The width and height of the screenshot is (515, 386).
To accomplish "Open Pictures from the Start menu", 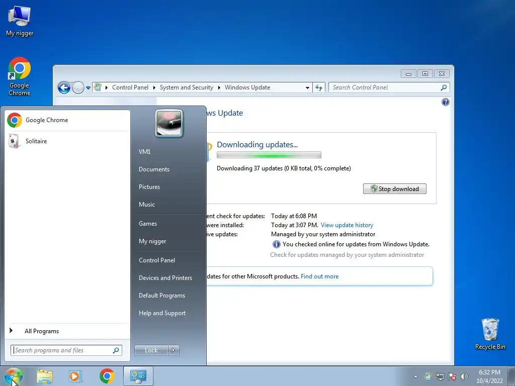I will 149,187.
